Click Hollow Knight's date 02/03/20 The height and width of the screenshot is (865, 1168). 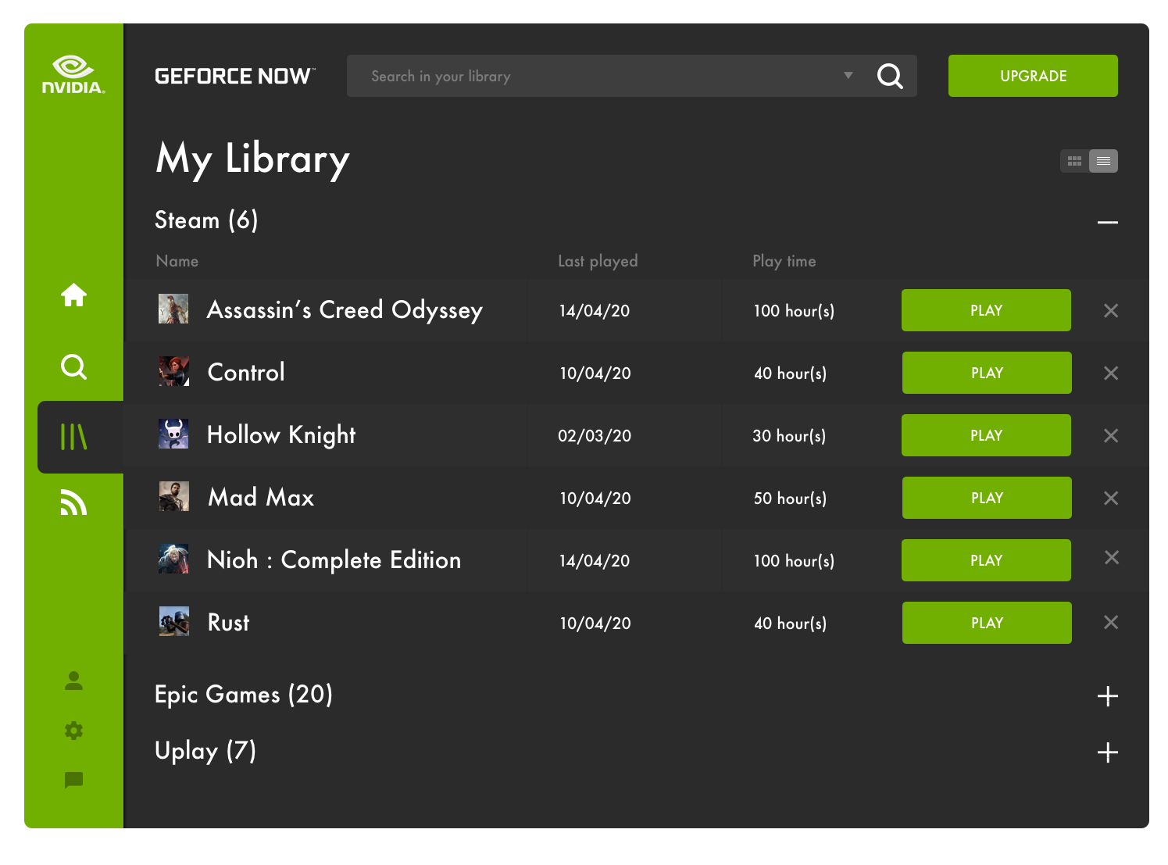(595, 436)
